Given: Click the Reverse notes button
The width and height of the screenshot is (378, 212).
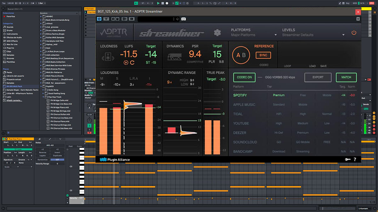Looking at the screenshot, I should 43,152.
